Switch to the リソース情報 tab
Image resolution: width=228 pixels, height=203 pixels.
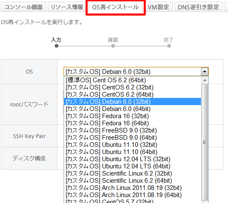[x=67, y=7]
